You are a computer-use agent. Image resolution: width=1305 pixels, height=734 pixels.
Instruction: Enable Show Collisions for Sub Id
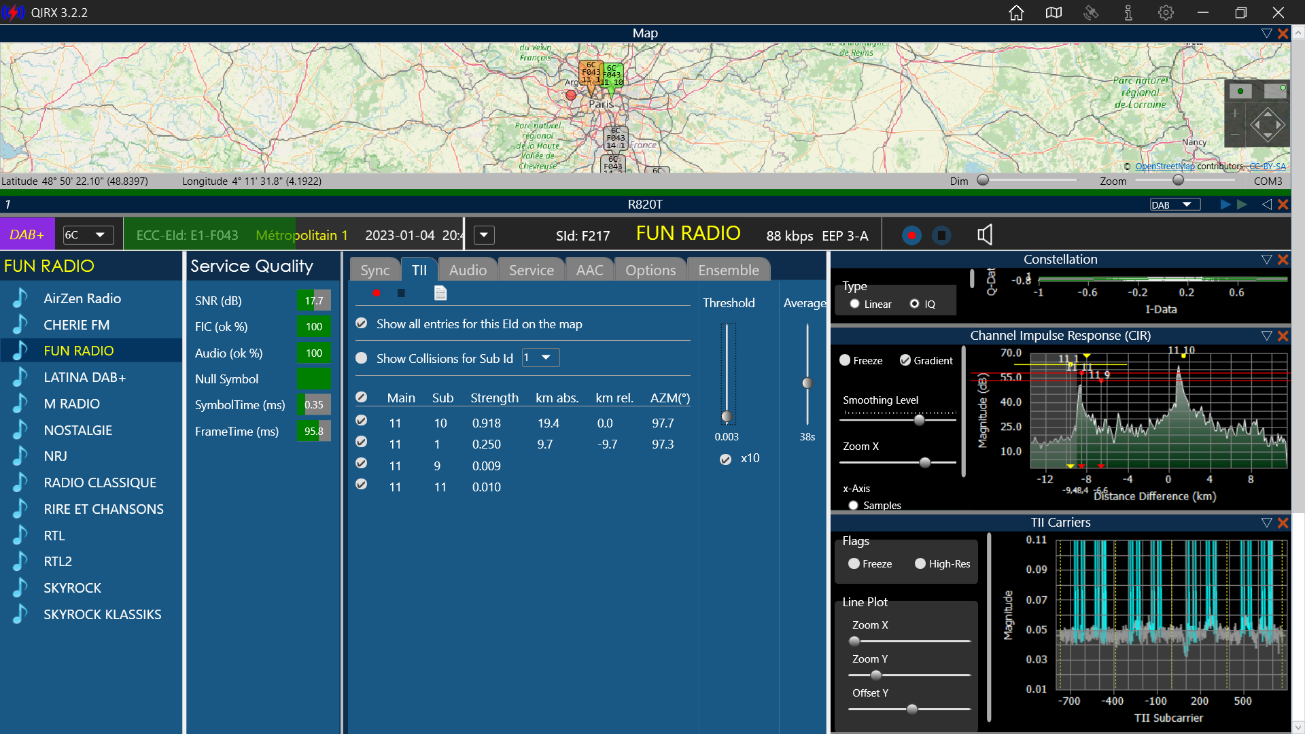pyautogui.click(x=362, y=358)
